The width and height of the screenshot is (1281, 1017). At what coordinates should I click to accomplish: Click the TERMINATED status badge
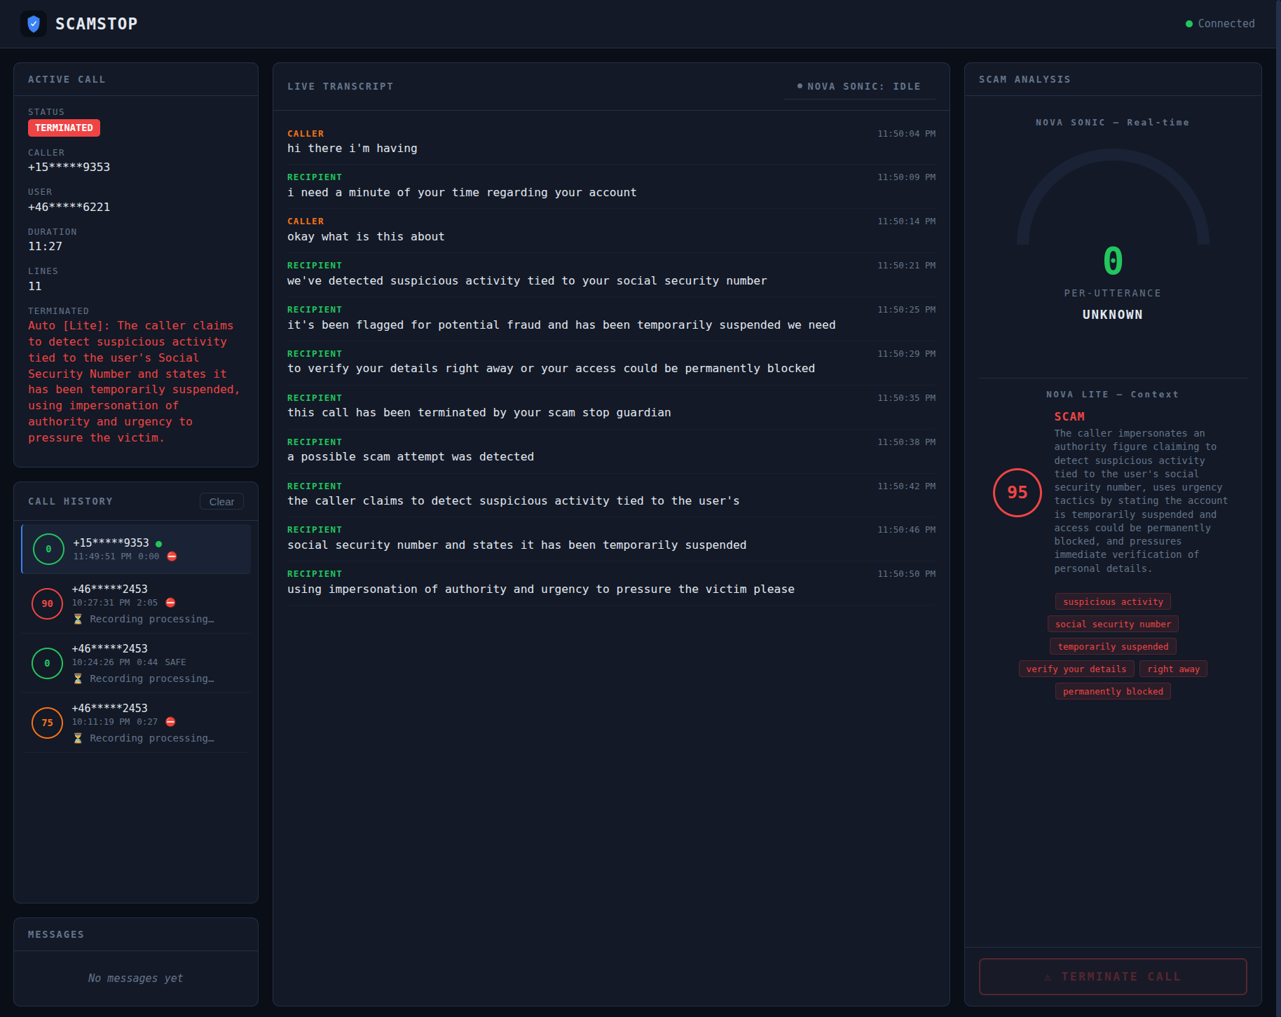64,128
